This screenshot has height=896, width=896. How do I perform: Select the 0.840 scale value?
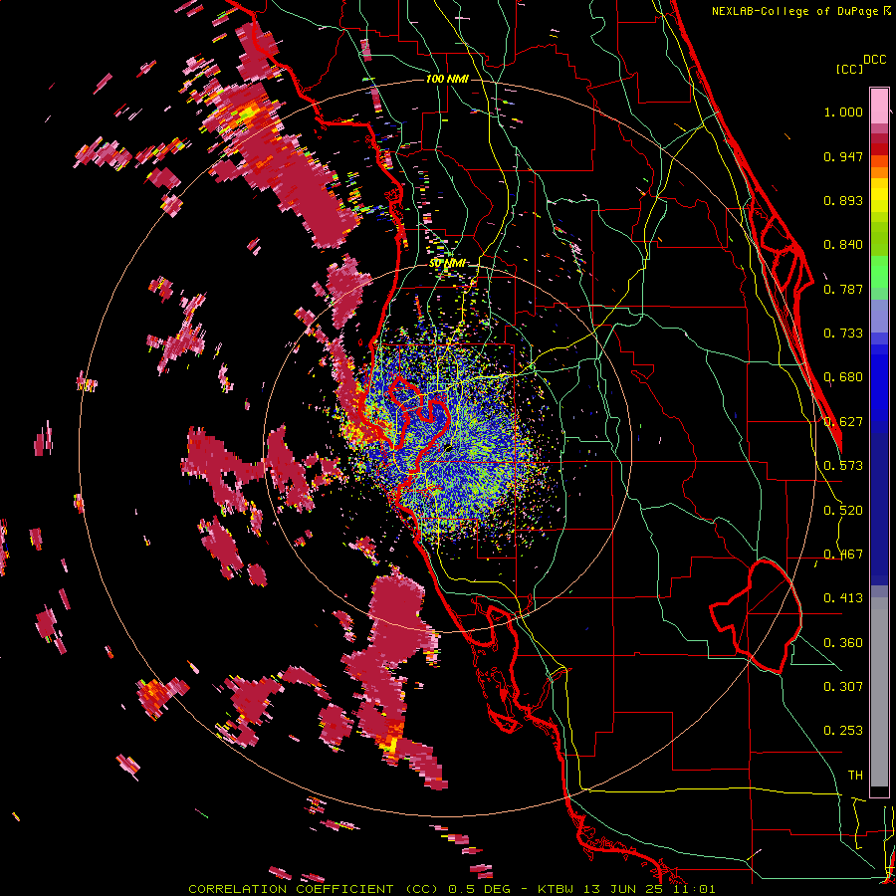(843, 245)
